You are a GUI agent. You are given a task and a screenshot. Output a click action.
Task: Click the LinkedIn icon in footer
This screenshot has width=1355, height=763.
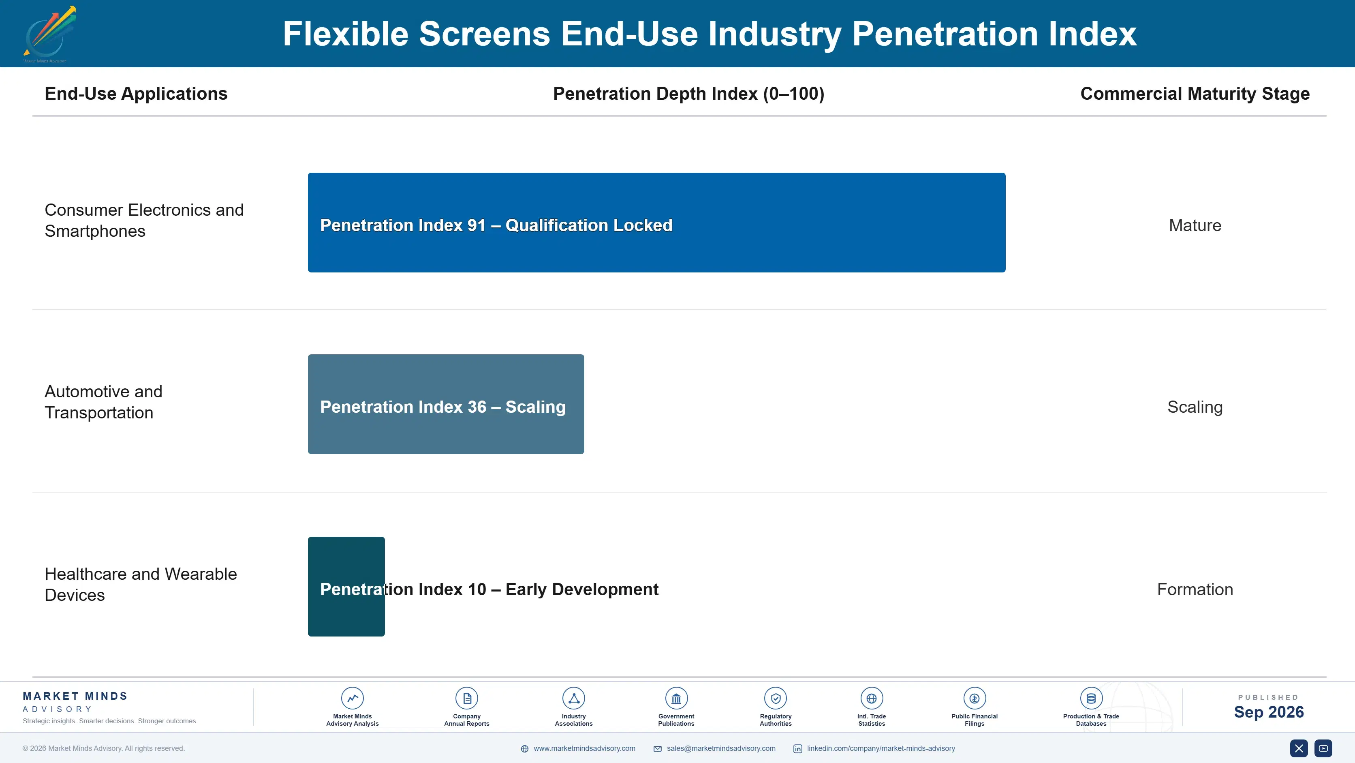pos(798,749)
